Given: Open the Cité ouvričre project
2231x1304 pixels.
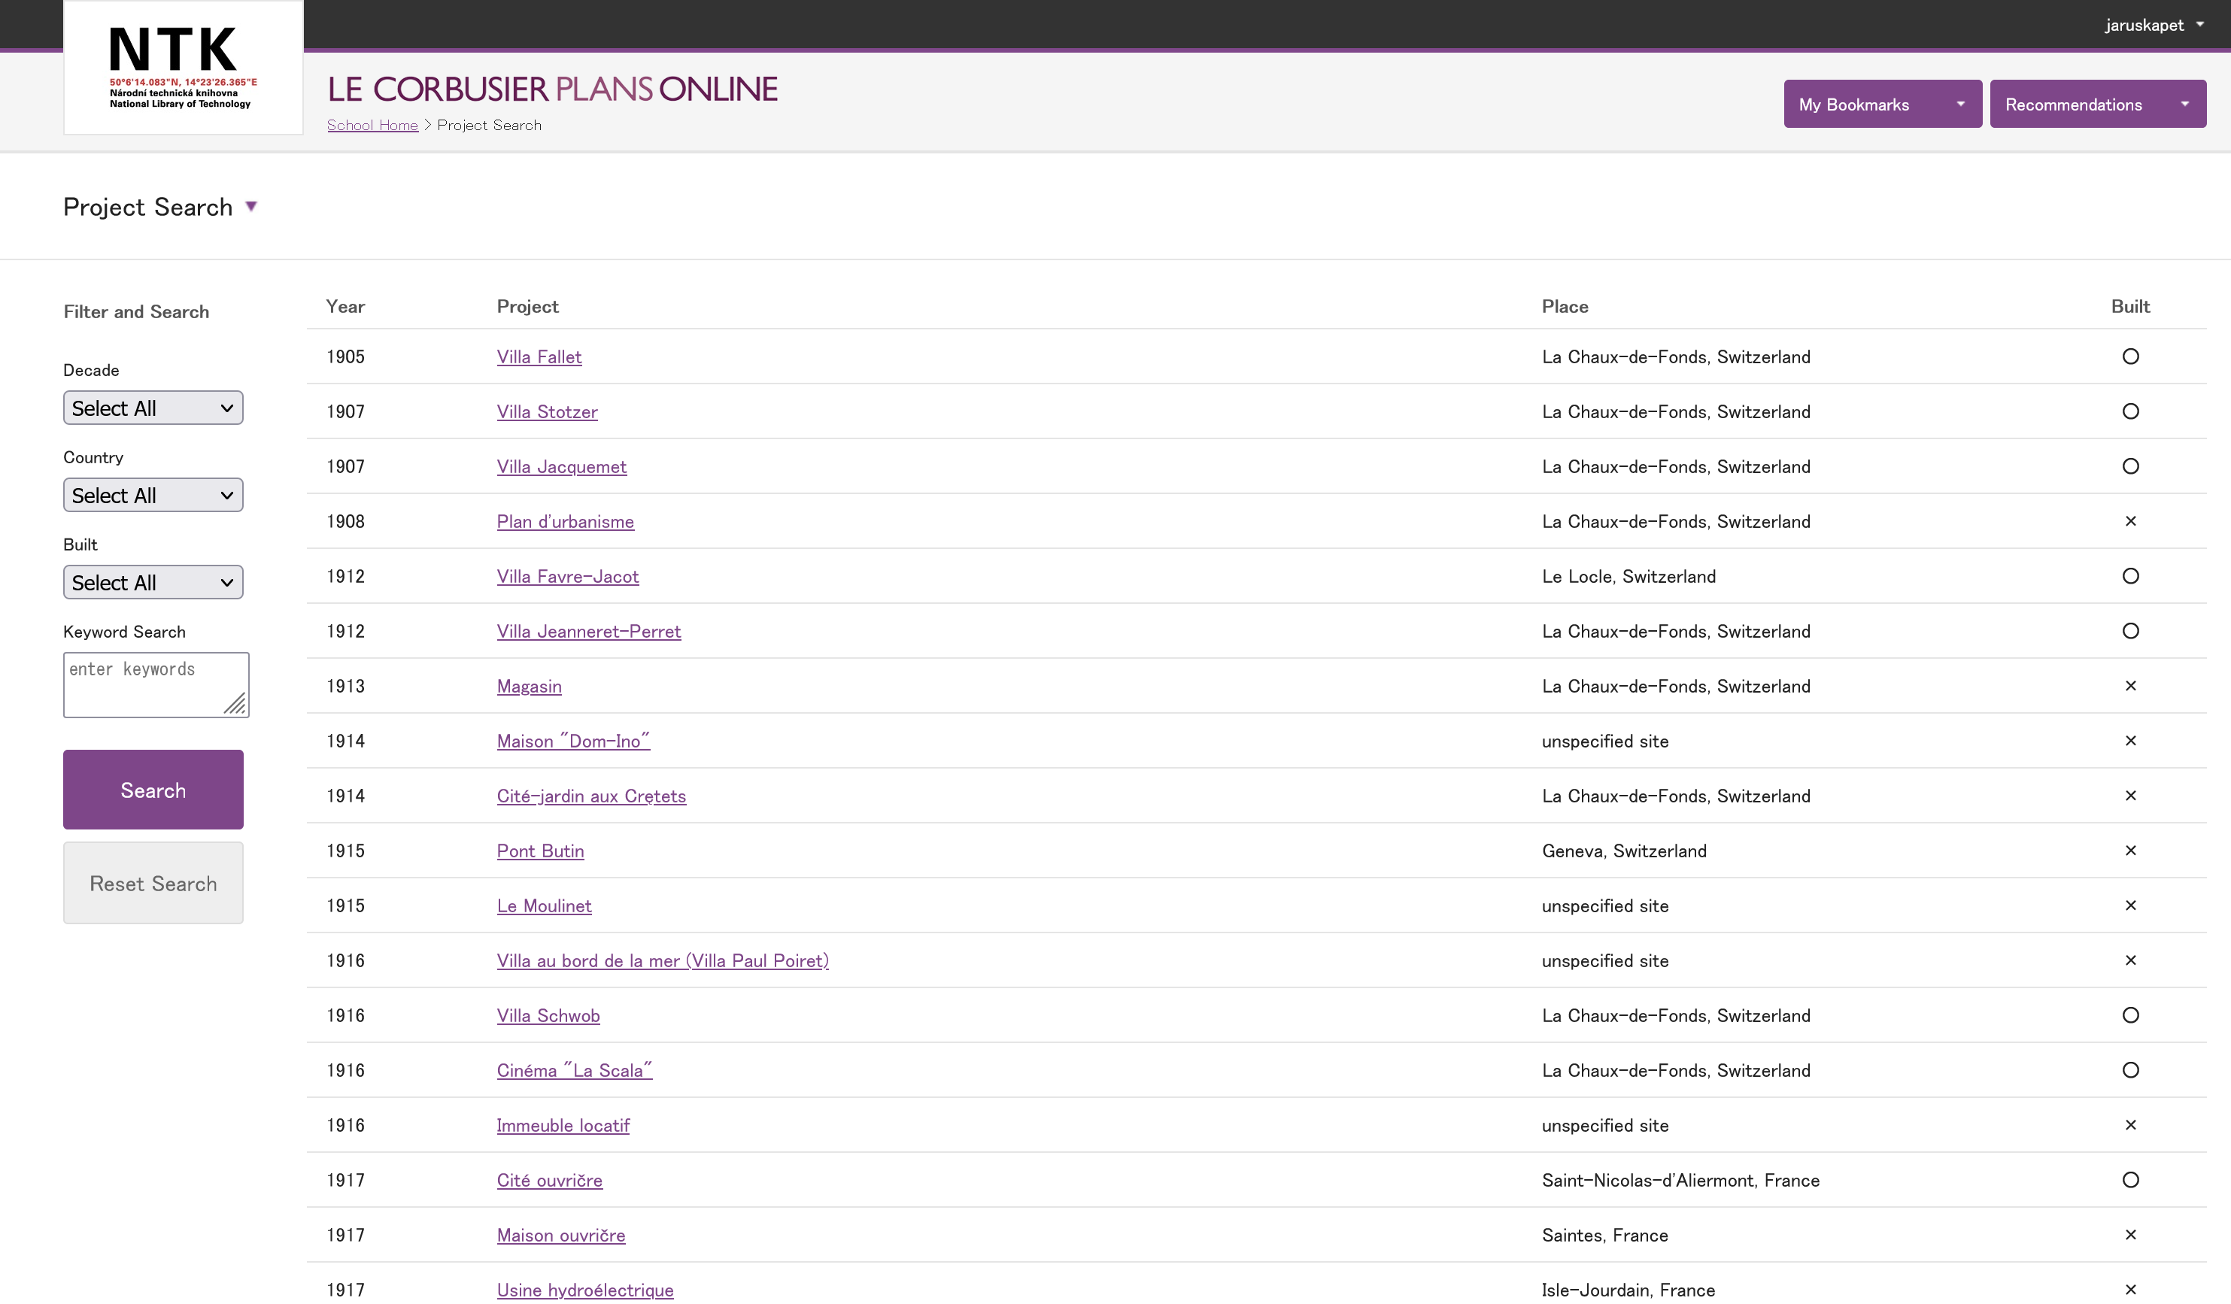Looking at the screenshot, I should (550, 1180).
